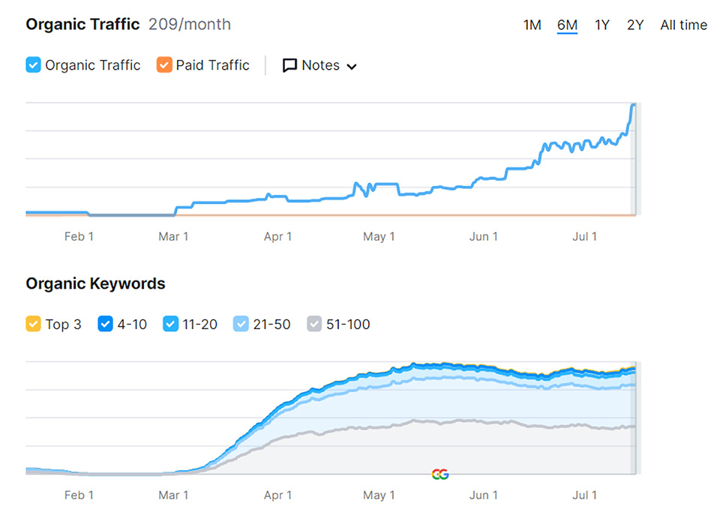Disable the 4-10 keyword positions checkbox
The height and width of the screenshot is (524, 720).
click(106, 325)
